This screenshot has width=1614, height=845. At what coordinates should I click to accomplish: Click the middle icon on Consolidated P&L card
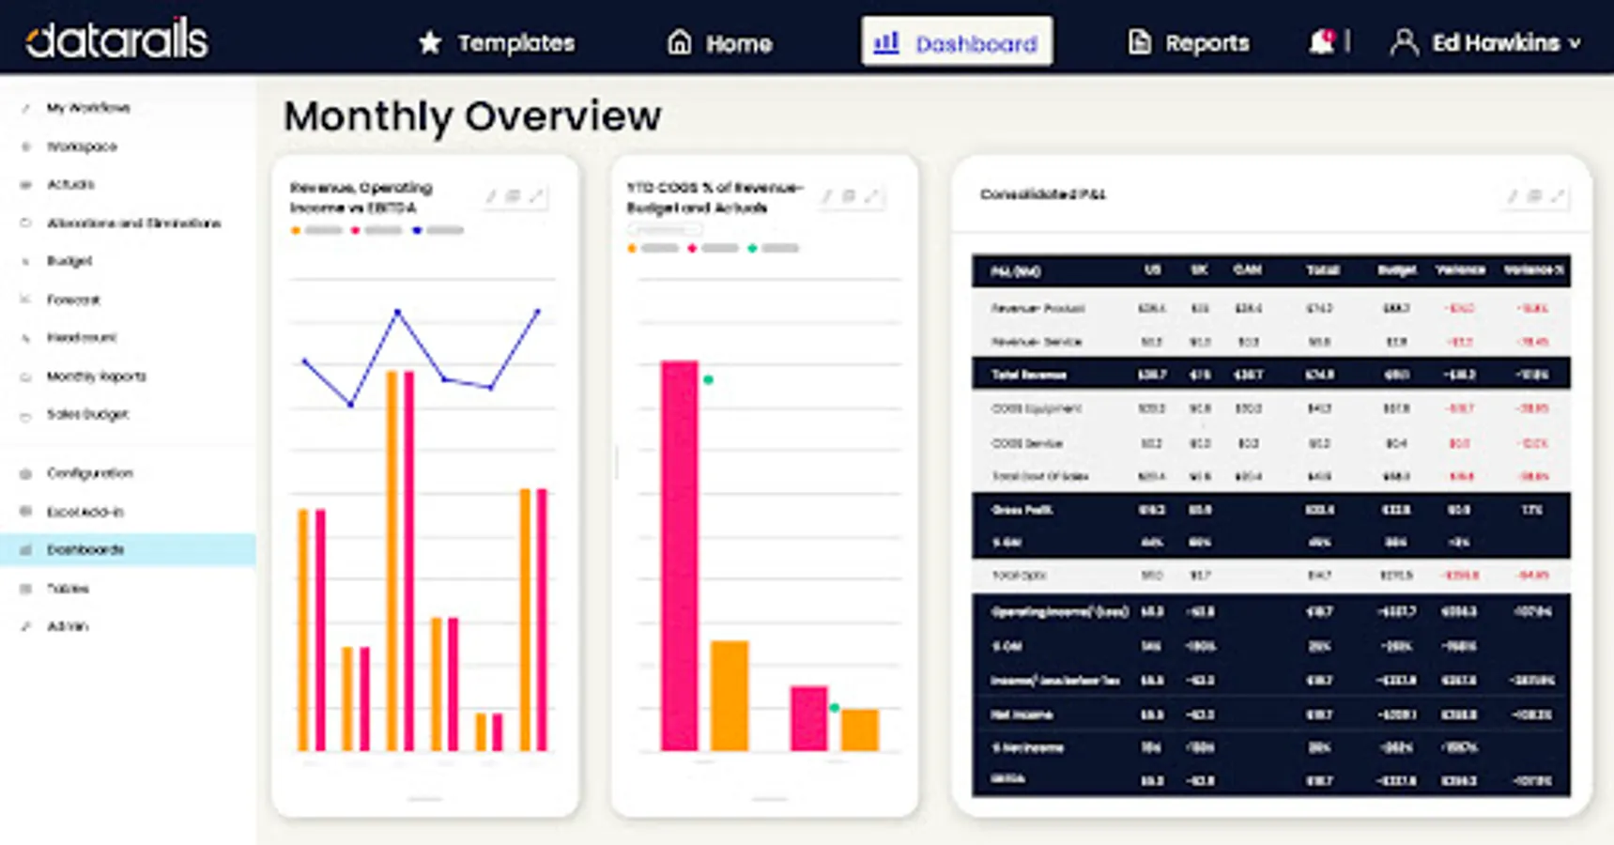coord(1534,195)
